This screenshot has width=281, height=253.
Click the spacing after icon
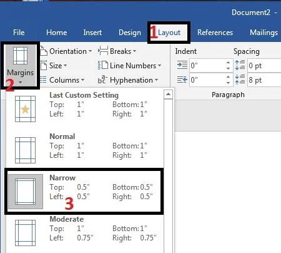[240, 80]
